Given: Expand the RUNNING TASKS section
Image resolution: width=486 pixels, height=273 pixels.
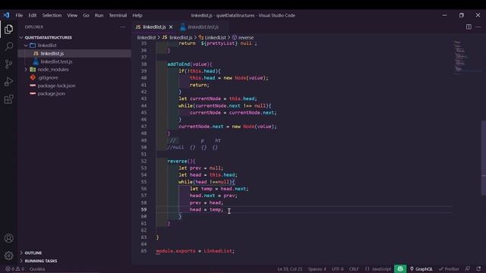Looking at the screenshot, I should click(40, 261).
